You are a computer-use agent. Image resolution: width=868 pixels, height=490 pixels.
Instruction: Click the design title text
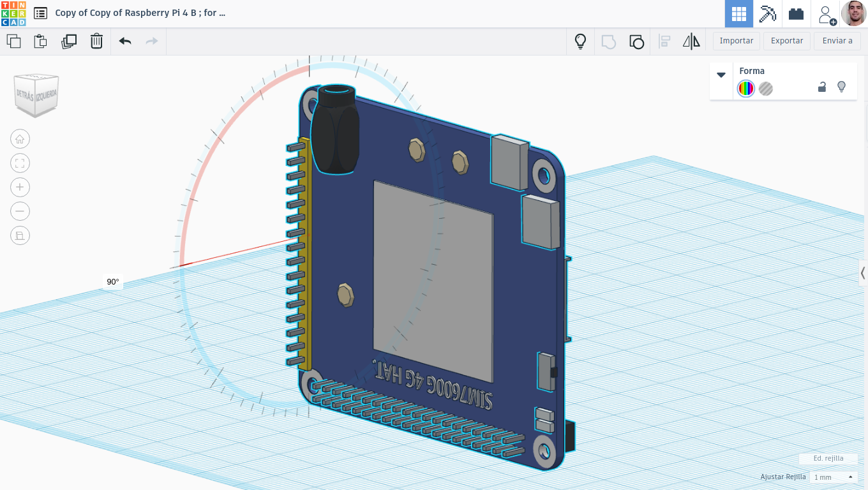[140, 13]
